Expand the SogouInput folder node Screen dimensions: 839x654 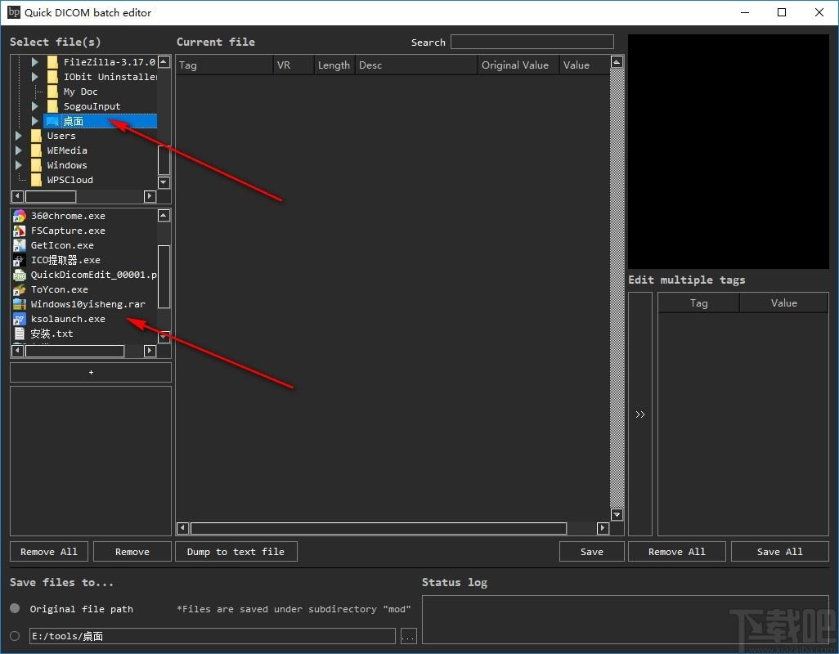pyautogui.click(x=35, y=106)
